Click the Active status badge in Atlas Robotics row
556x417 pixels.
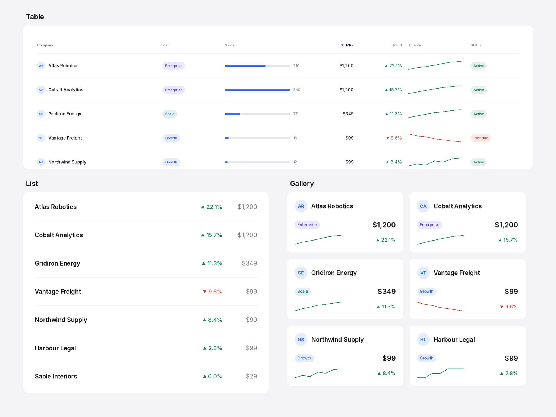(x=479, y=66)
